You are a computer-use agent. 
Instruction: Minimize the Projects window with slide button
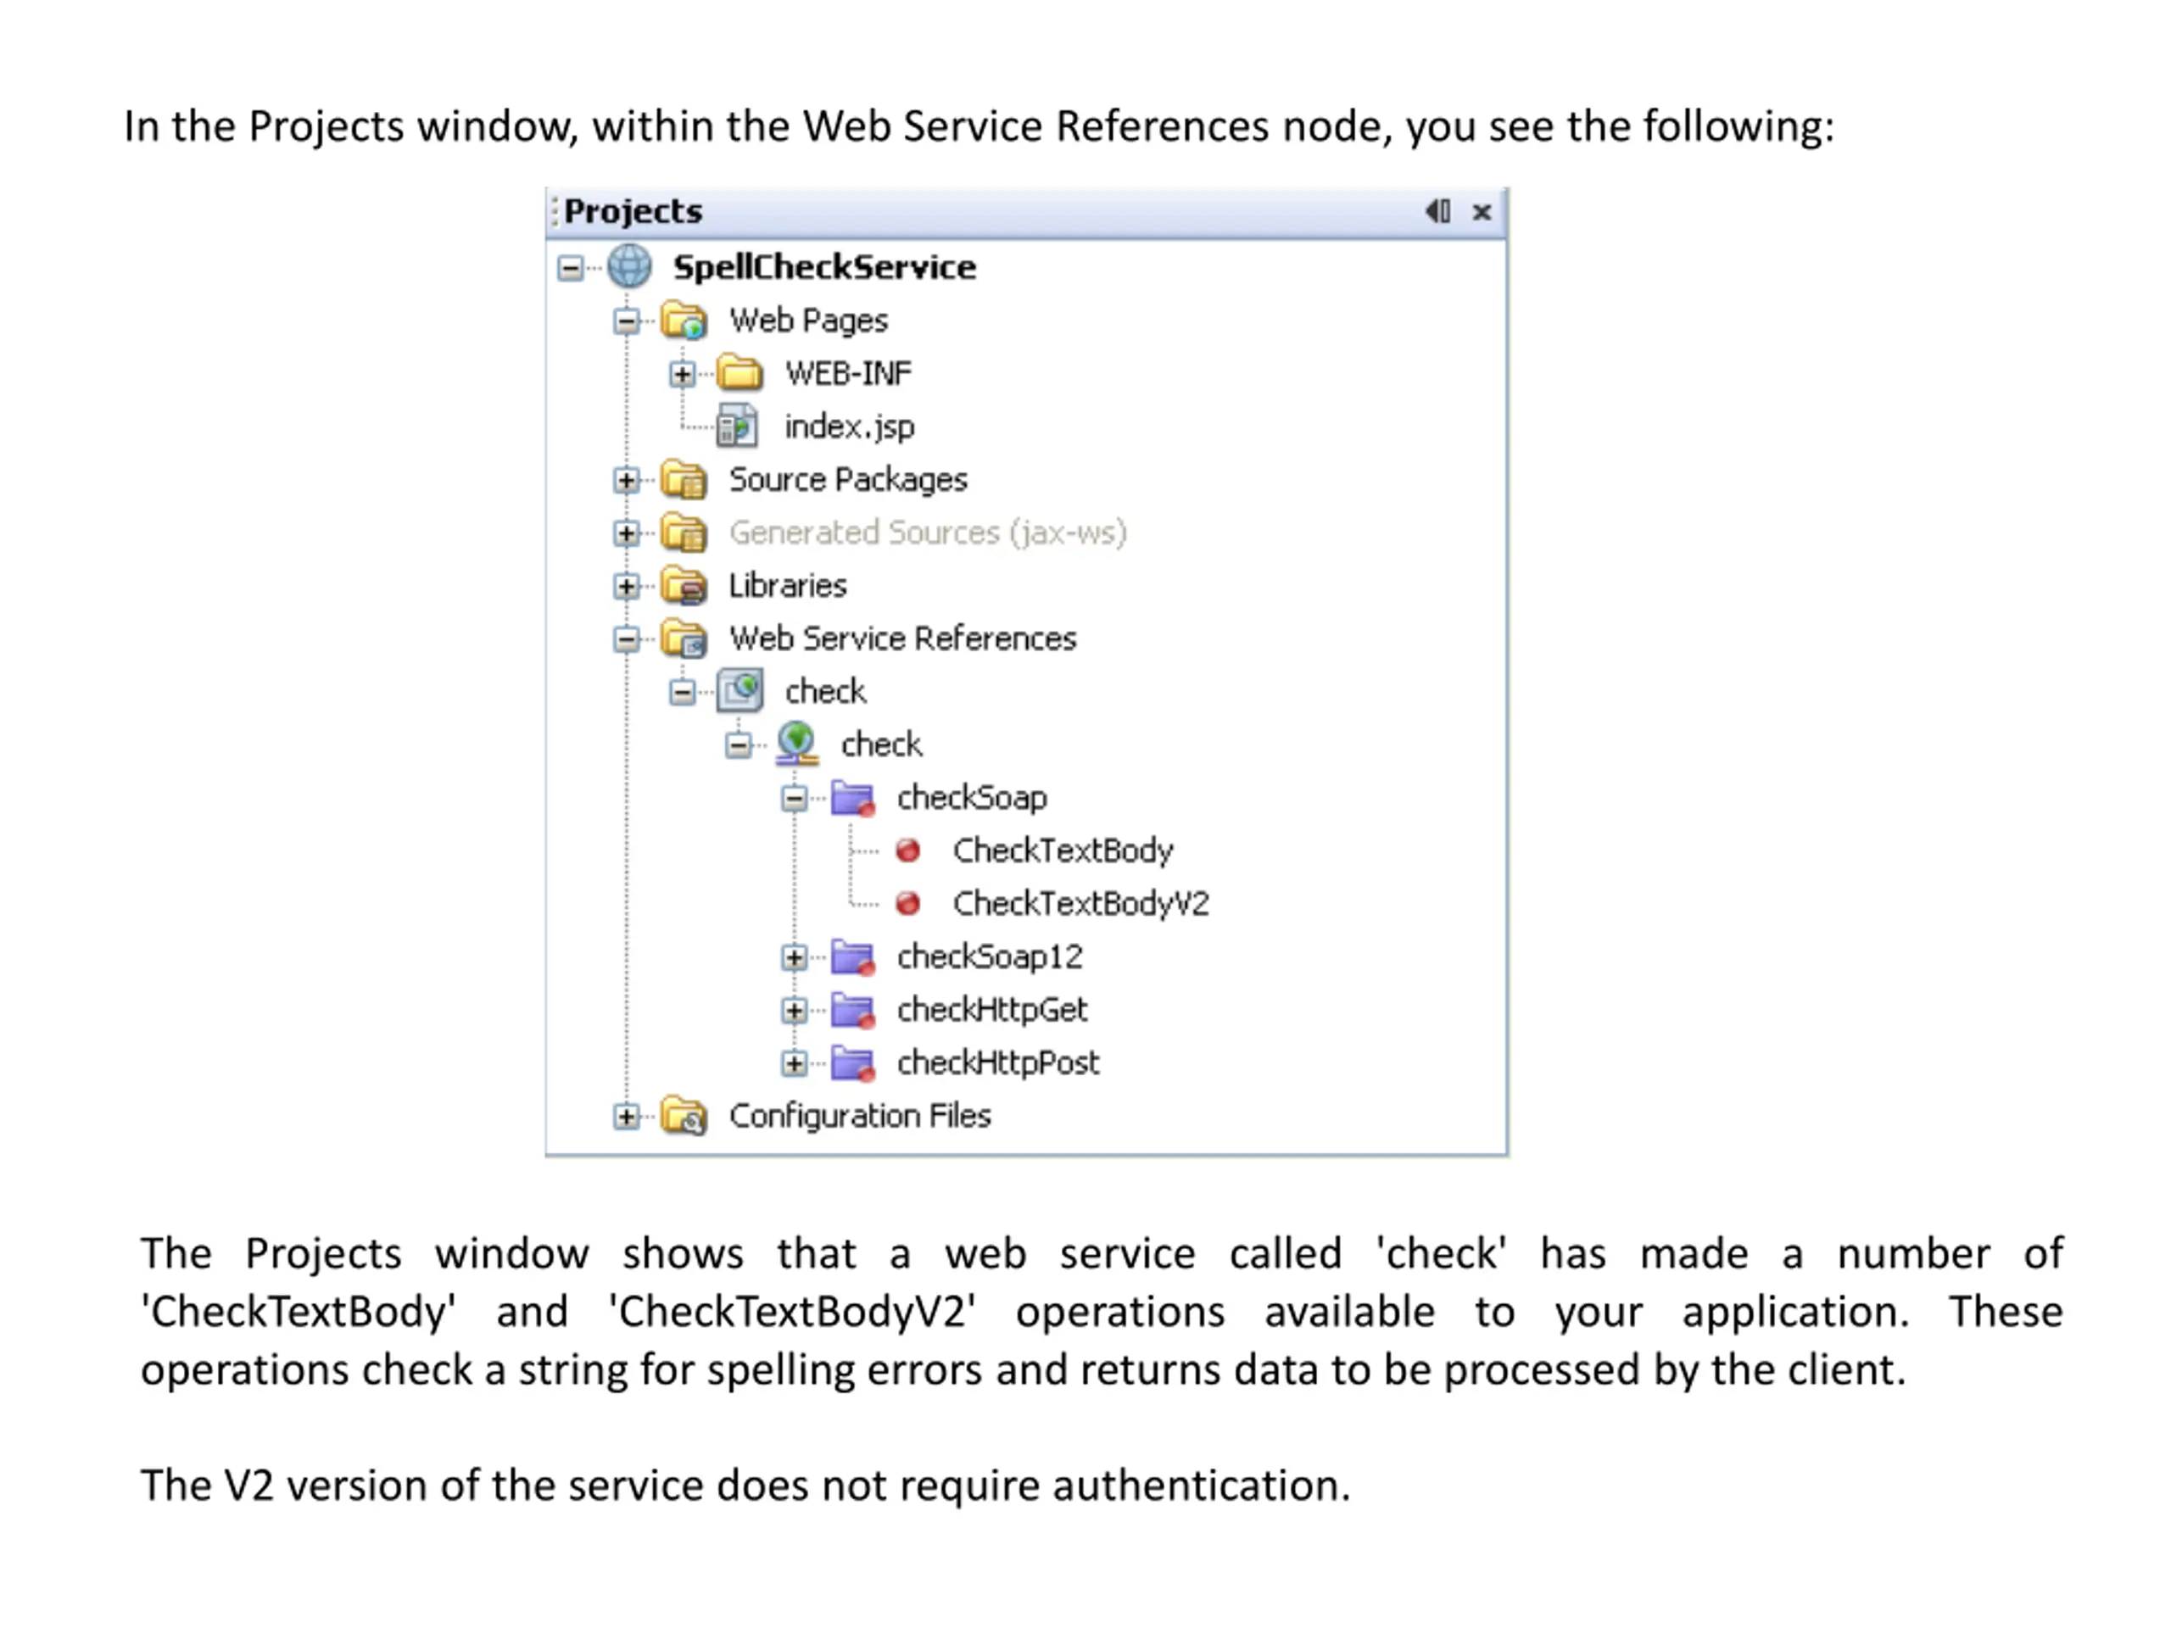(x=1437, y=211)
